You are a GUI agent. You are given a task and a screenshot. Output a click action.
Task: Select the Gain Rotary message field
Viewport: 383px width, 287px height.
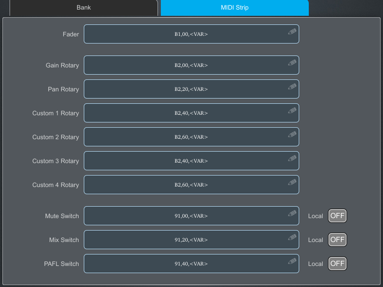[191, 65]
